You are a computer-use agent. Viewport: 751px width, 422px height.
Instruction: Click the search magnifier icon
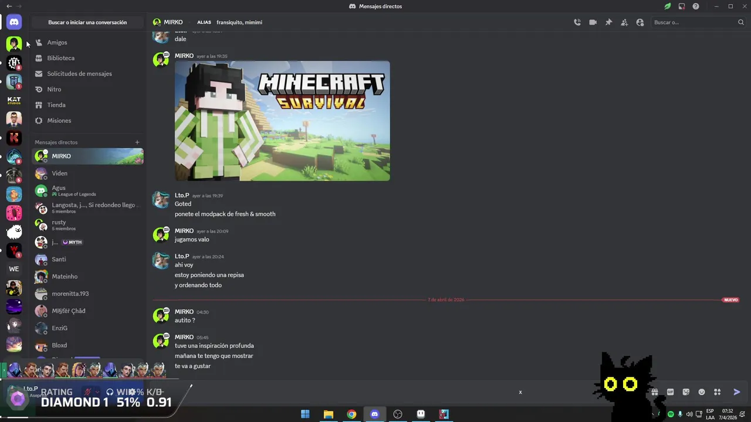click(x=740, y=22)
